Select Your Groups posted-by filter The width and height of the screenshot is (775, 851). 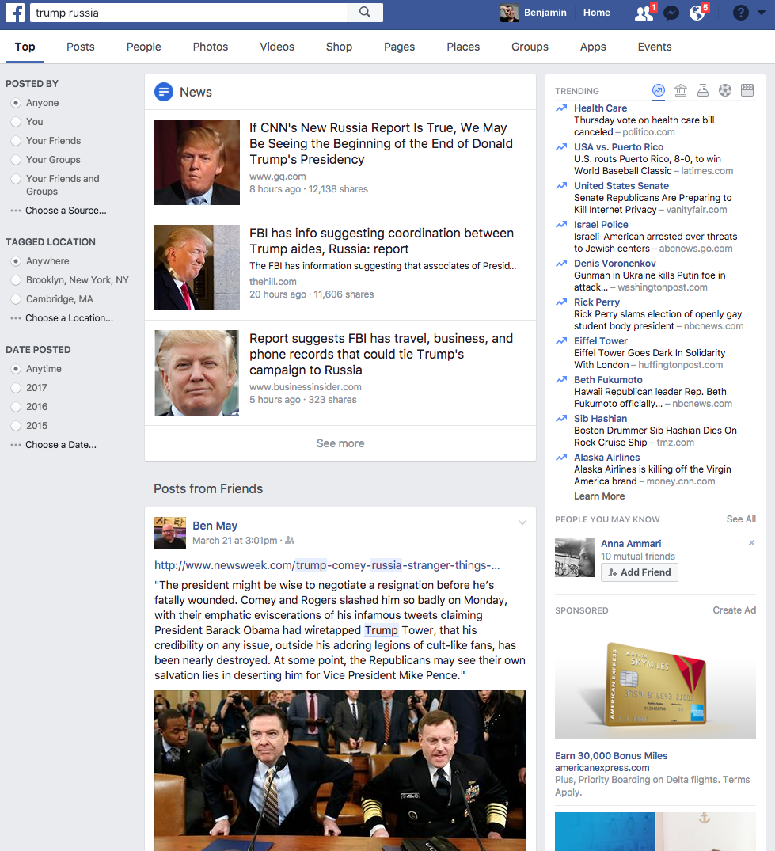pos(17,160)
